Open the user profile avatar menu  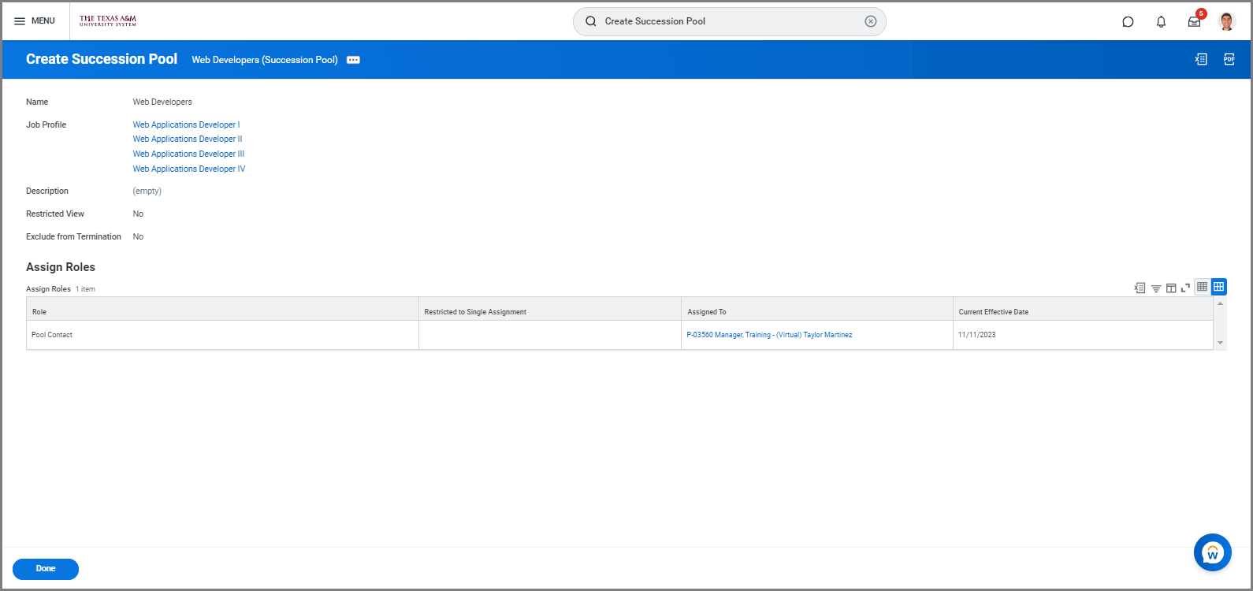pos(1226,22)
